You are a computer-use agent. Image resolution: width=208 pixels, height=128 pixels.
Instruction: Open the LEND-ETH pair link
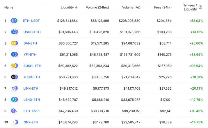coord(32,99)
